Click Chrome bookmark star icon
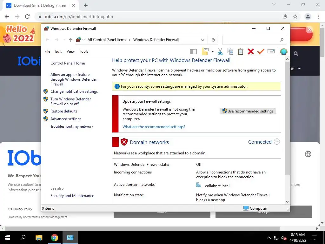This screenshot has width=325, height=244. point(295,17)
